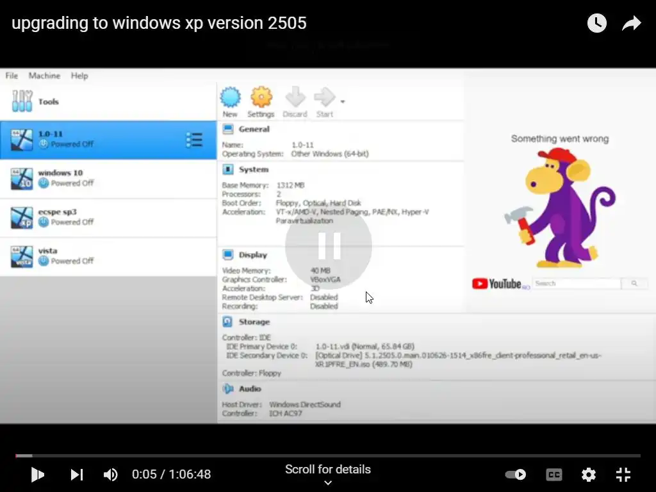Click the vista VM icon
The height and width of the screenshot is (492, 656).
click(x=22, y=256)
